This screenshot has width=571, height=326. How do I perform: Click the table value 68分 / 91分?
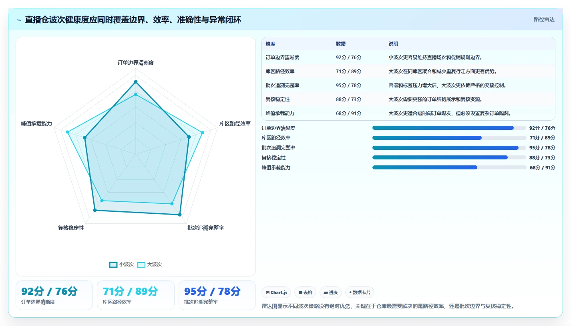point(349,113)
